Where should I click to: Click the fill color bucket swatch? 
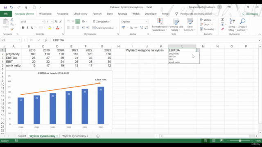point(50,28)
